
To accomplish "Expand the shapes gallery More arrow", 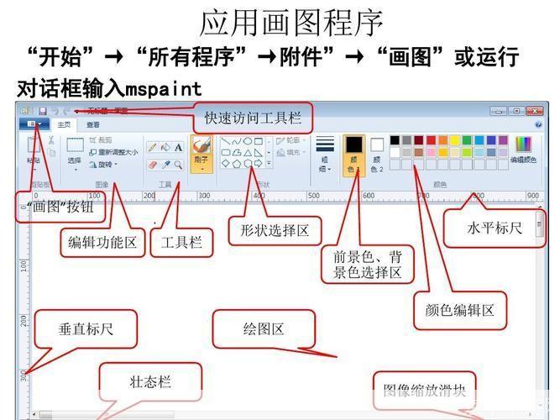I will click(269, 163).
